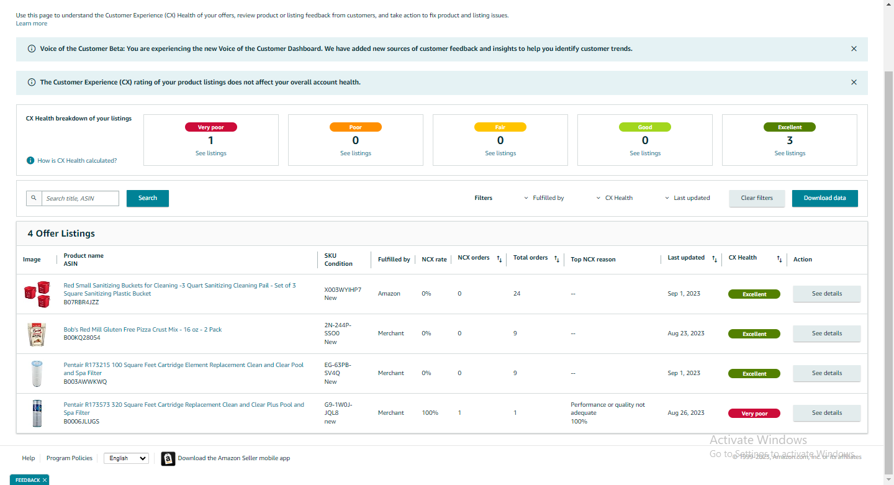
Task: Sort table by Last updated arrows
Action: pos(715,259)
